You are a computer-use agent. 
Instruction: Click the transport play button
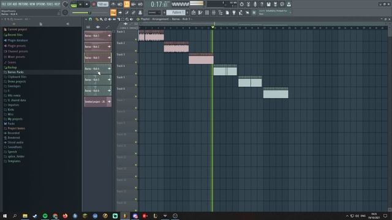(80, 4)
